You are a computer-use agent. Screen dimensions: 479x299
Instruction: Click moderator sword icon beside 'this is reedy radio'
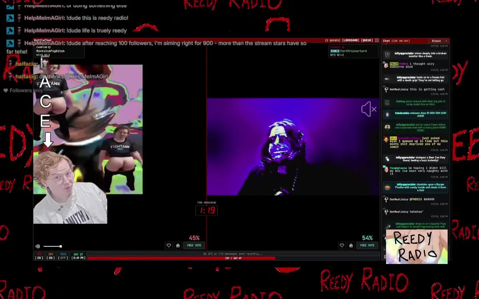coord(10,18)
